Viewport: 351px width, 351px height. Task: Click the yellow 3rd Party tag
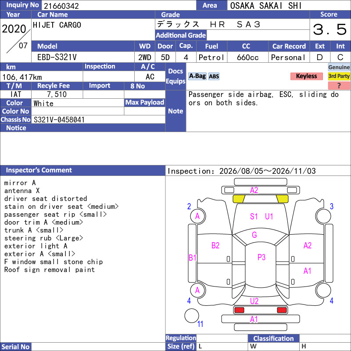(339, 76)
